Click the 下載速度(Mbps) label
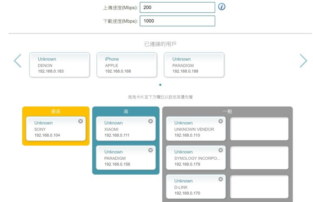This screenshot has height=202, width=313. pyautogui.click(x=120, y=21)
